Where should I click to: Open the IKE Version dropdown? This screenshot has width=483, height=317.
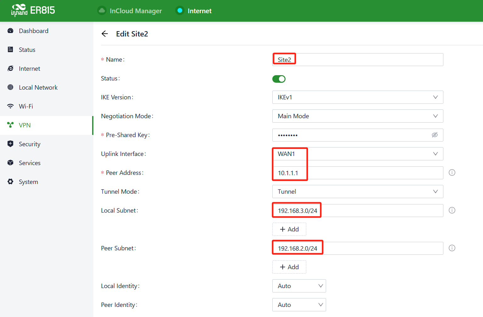(x=357, y=97)
